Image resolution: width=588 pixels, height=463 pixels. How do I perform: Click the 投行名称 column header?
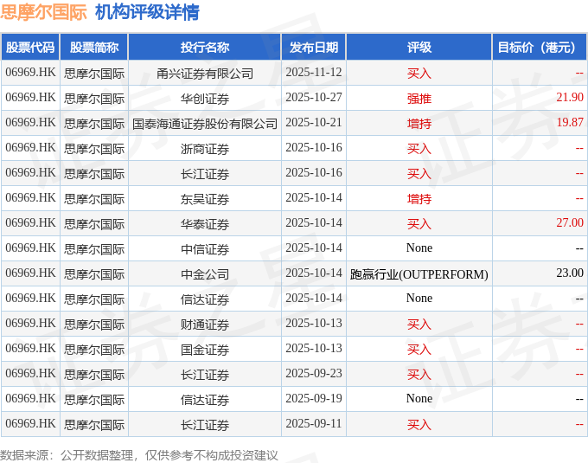coord(205,48)
